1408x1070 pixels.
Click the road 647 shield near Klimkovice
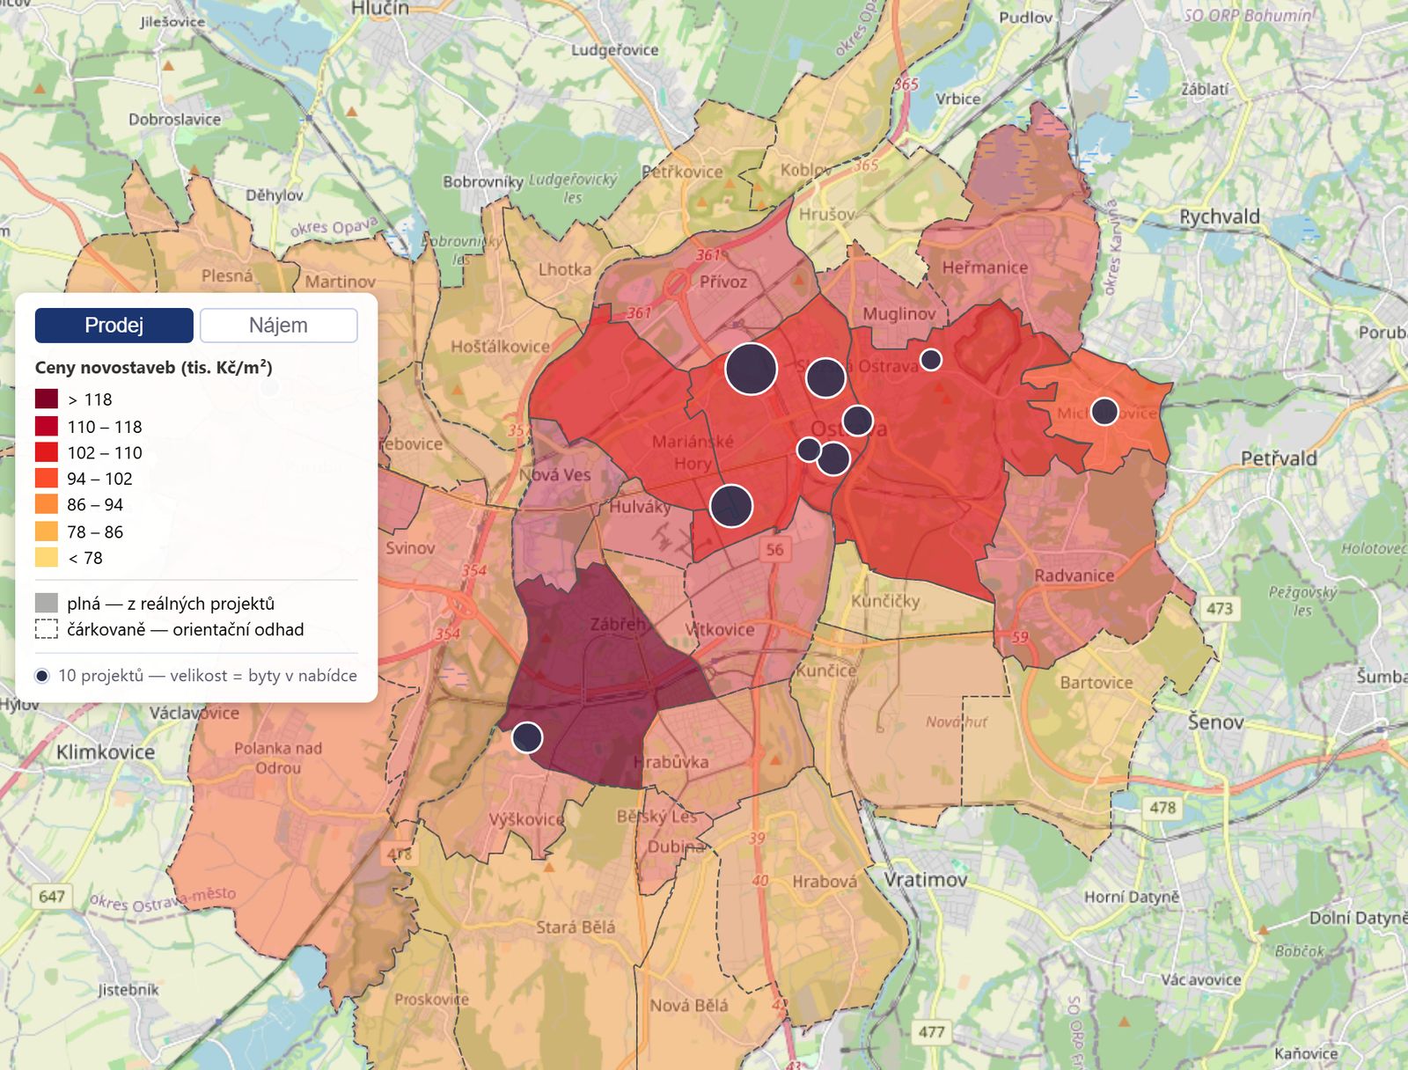tap(52, 896)
